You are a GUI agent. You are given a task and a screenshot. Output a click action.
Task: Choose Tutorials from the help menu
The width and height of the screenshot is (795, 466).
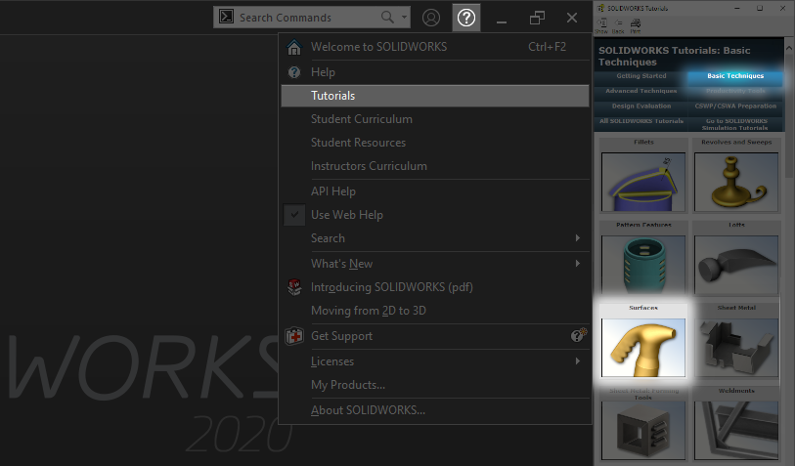[435, 96]
